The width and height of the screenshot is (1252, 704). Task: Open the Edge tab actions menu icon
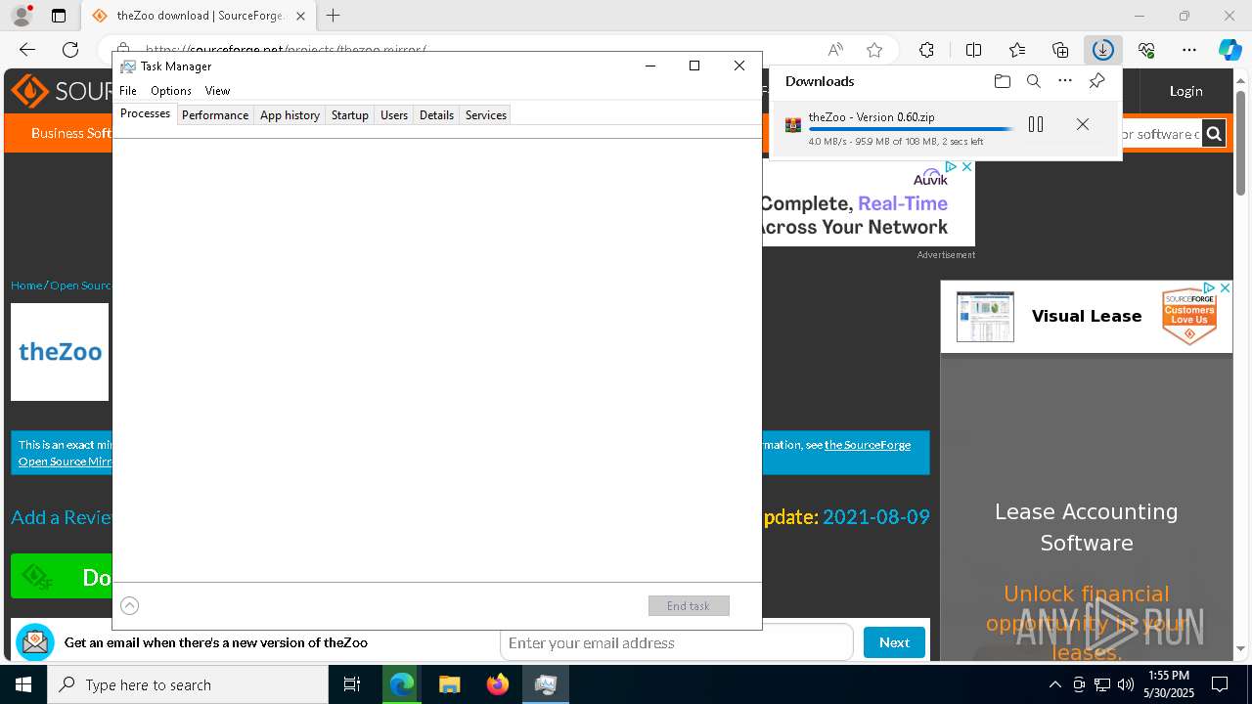[x=59, y=16]
